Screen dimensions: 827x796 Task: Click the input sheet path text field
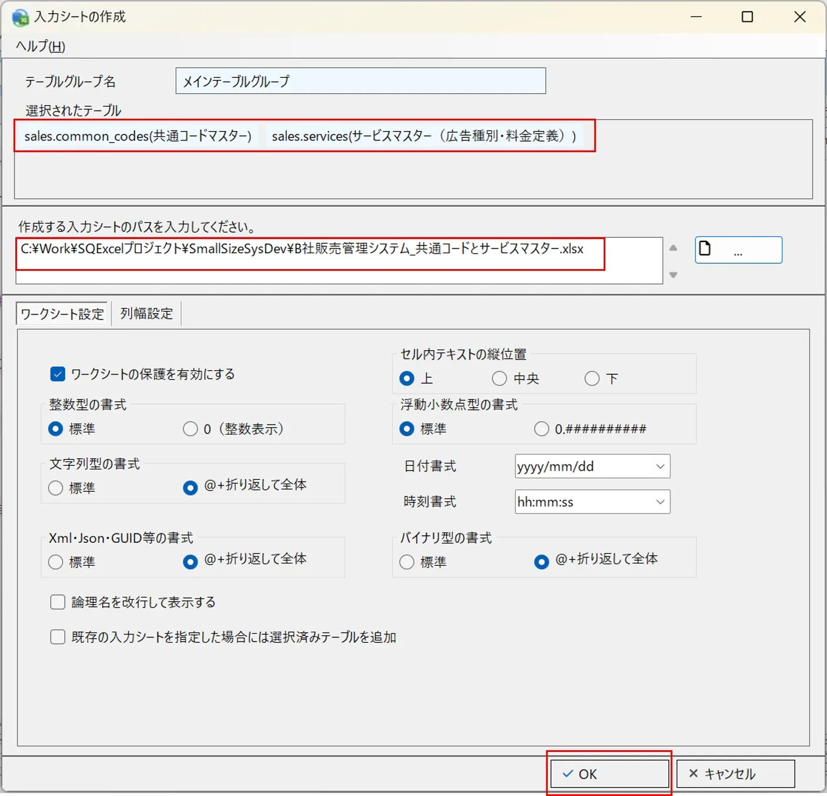[x=339, y=261]
